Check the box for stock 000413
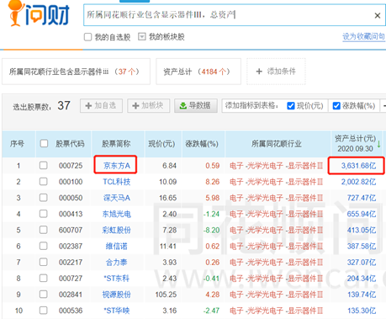386x319 pixels. [43, 214]
